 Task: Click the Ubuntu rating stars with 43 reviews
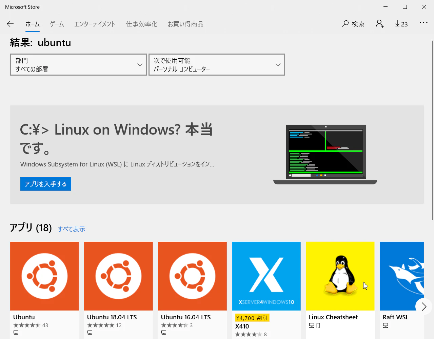point(27,325)
